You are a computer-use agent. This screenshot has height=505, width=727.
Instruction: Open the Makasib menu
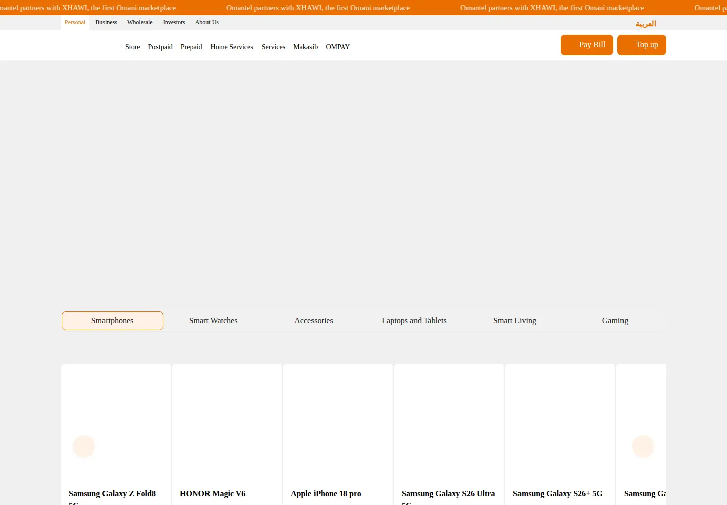point(305,47)
